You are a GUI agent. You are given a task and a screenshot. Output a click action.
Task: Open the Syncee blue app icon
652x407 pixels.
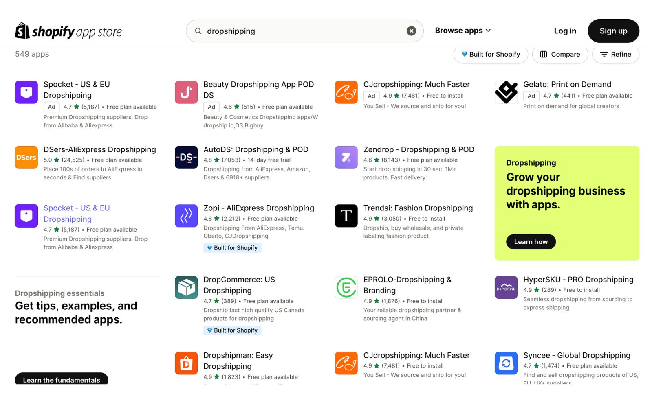click(506, 363)
